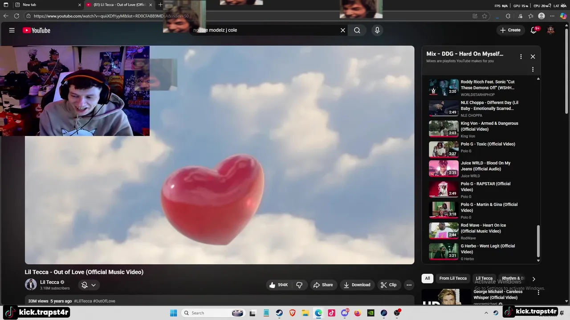The image size is (570, 320).
Task: Open the browser profile icon
Action: click(x=541, y=16)
